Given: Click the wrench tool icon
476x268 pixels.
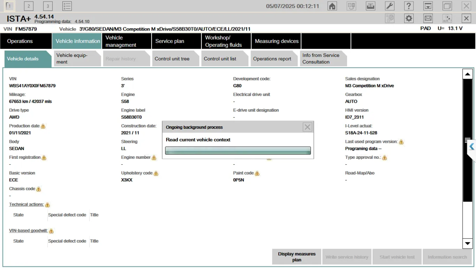Looking at the screenshot, I should pyautogui.click(x=390, y=6).
